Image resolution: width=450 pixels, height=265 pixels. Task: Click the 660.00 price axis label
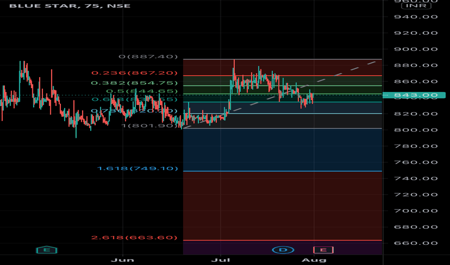coord(416,243)
